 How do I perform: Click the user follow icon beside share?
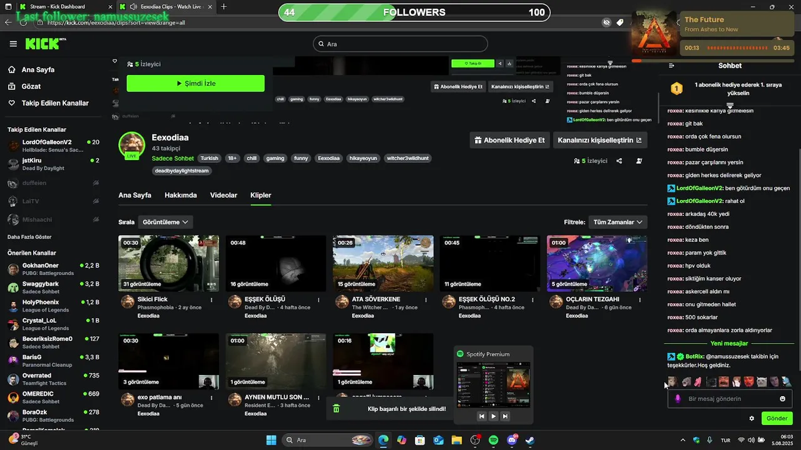point(639,161)
